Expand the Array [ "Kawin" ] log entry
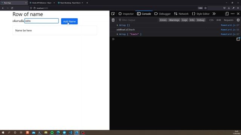Viewport: 241px width, 135px height. (x=117, y=34)
